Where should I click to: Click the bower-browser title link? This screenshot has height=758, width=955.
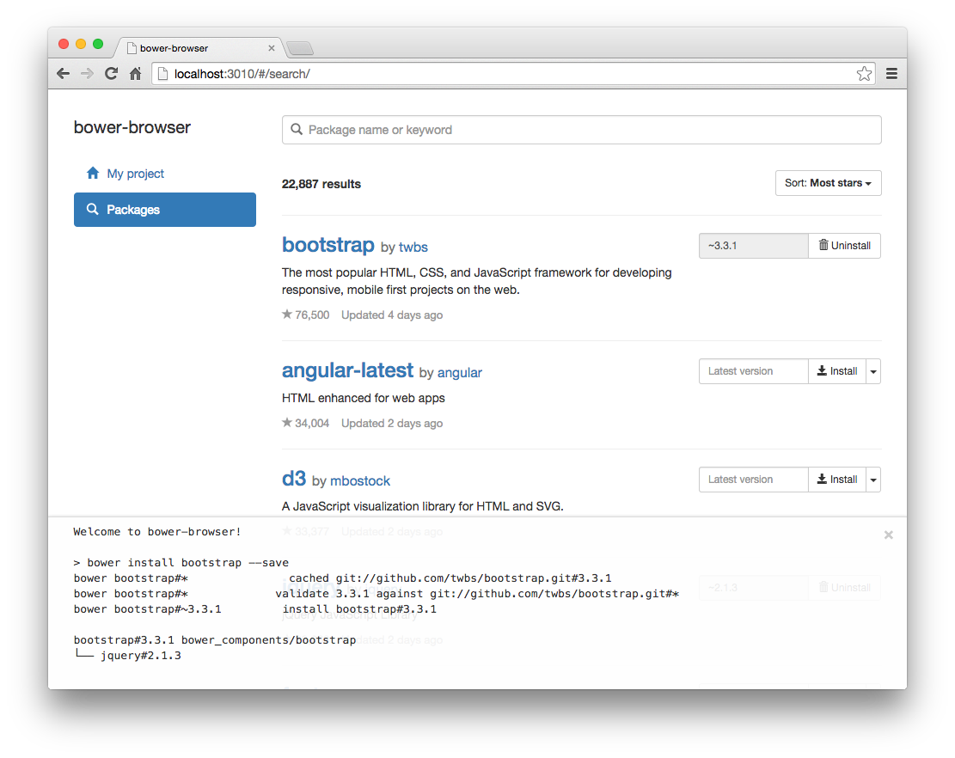[x=132, y=127]
